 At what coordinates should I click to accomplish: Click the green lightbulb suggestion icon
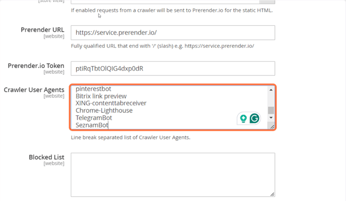tap(243, 119)
